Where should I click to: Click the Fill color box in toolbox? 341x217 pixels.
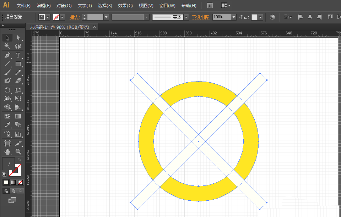[9, 164]
